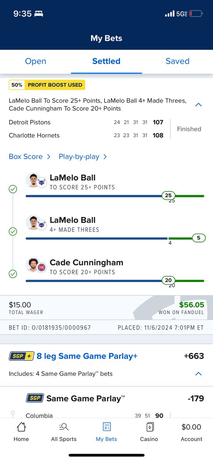Tap the SGP badge next to Same Game Parlay
This screenshot has width=213, height=461.
click(35, 398)
